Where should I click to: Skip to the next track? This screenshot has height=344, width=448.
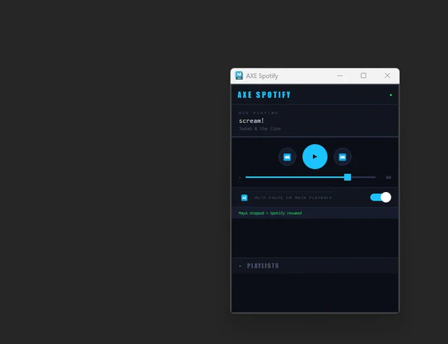343,157
